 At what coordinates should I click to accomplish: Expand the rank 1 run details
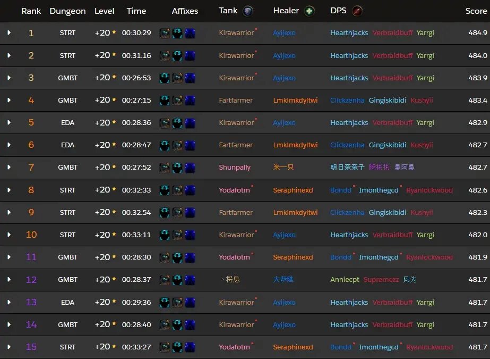8,32
